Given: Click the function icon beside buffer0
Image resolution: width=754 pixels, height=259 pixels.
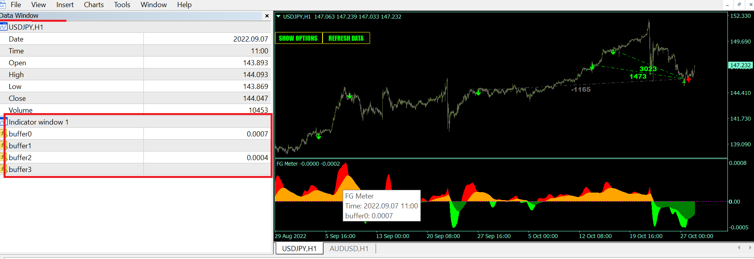Looking at the screenshot, I should point(4,134).
